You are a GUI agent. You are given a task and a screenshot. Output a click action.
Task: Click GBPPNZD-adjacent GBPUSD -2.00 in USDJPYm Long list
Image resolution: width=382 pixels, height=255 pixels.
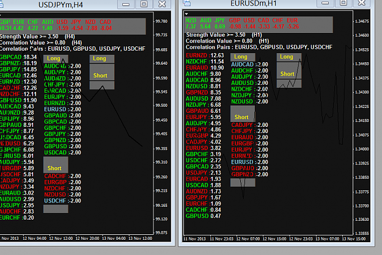coord(62,146)
